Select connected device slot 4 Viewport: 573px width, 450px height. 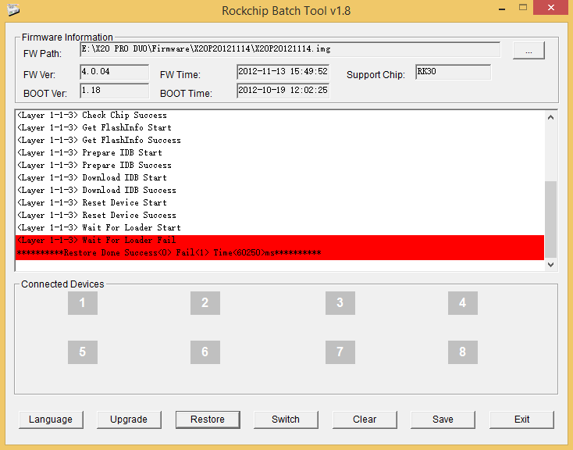click(463, 303)
